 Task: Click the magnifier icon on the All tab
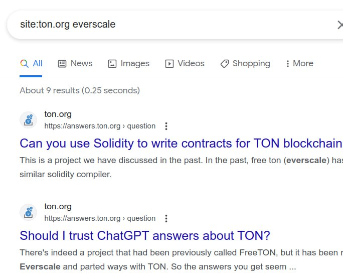24,64
